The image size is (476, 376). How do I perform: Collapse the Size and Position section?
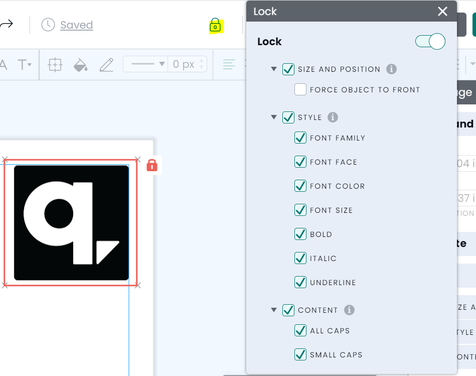click(274, 69)
